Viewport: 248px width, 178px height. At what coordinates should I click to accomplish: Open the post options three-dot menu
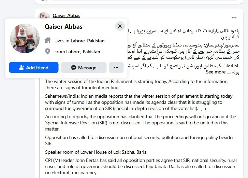(234, 18)
